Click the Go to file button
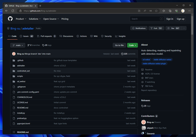This screenshot has height=137, width=196. click(119, 45)
